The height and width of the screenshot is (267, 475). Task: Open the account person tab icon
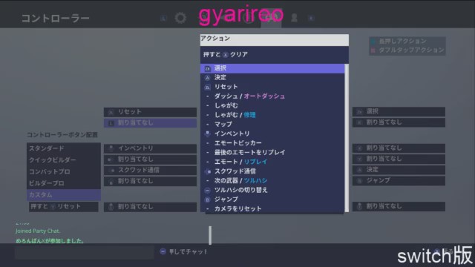(294, 18)
